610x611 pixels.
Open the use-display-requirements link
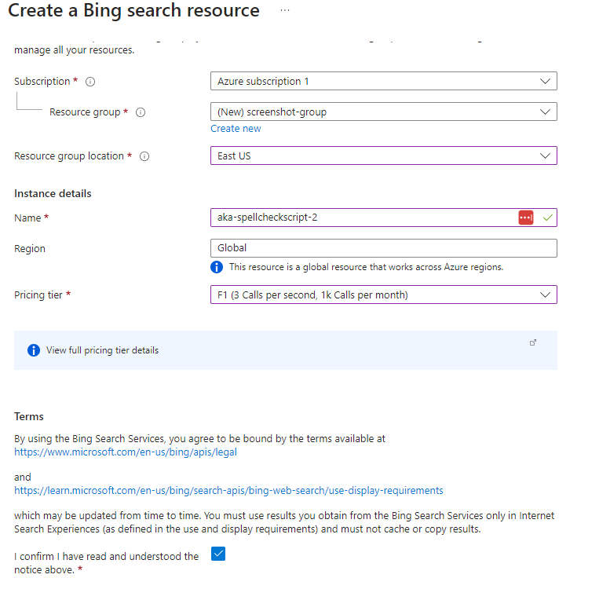click(228, 491)
